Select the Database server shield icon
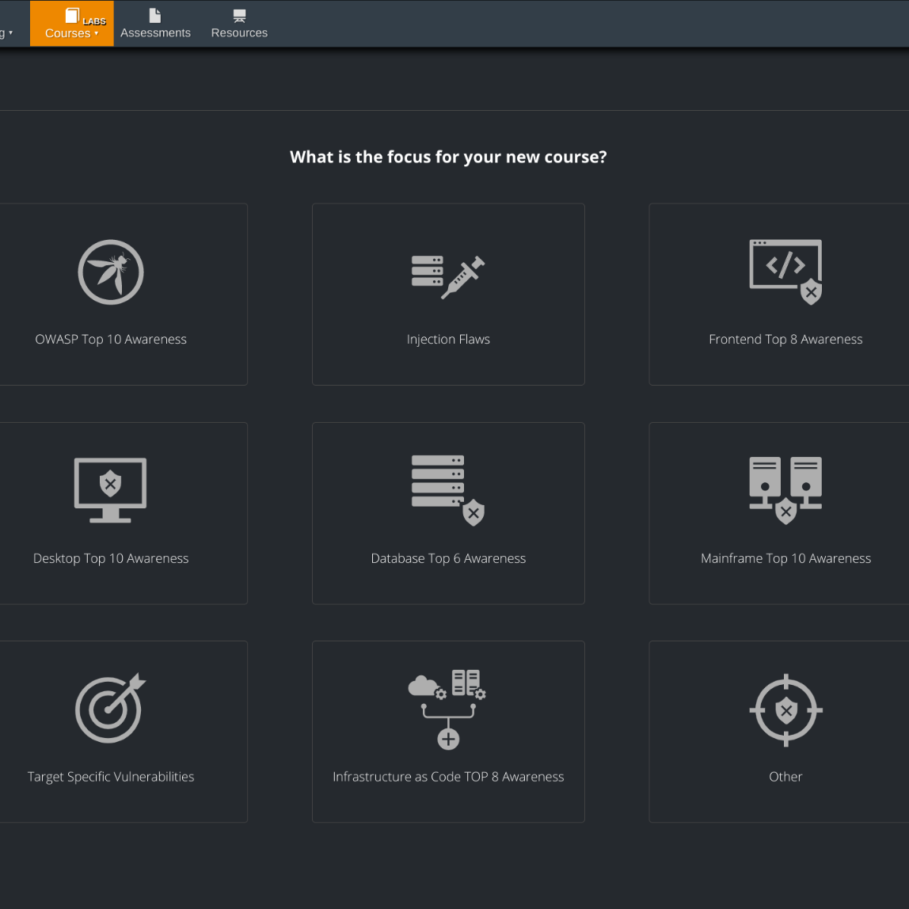This screenshot has height=909, width=909. point(448,490)
